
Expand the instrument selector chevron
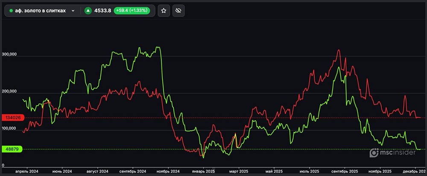(73, 11)
